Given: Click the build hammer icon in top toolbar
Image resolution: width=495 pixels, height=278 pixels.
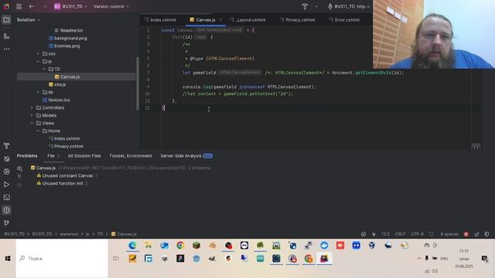Looking at the screenshot, I should 305,6.
